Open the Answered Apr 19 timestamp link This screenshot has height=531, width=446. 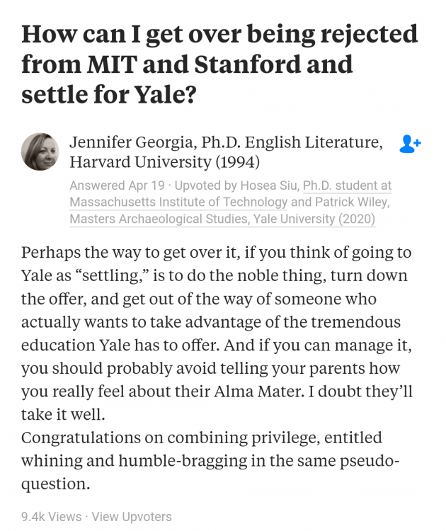click(x=117, y=185)
